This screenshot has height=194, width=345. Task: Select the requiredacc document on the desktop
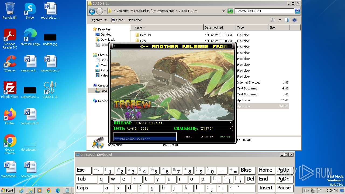pos(50,11)
